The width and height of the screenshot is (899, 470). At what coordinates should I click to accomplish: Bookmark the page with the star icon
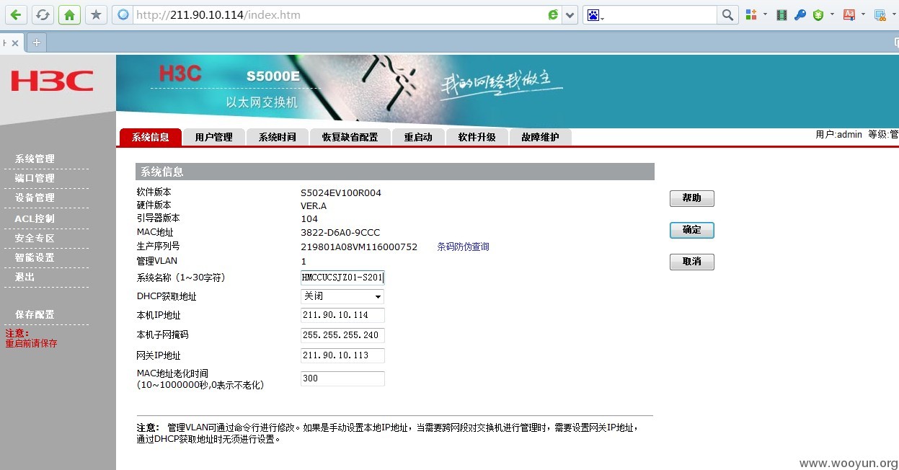click(95, 14)
